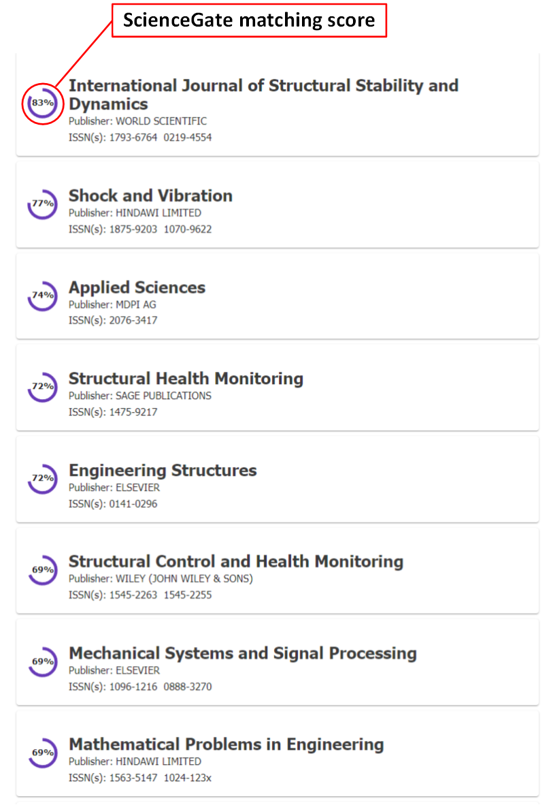Open the Applied Sciences journal title
The width and height of the screenshot is (553, 805).
coord(137,287)
